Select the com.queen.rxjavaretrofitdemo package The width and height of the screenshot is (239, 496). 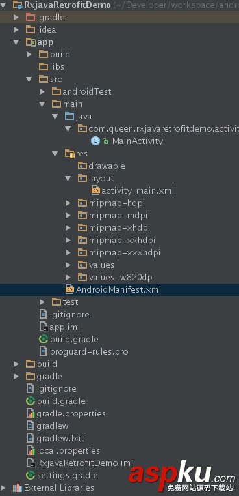coord(164,129)
